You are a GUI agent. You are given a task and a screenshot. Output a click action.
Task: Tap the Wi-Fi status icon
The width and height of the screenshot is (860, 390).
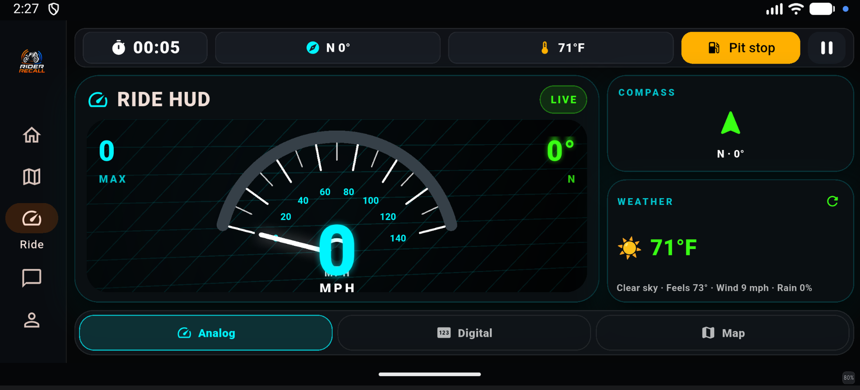[x=796, y=9]
